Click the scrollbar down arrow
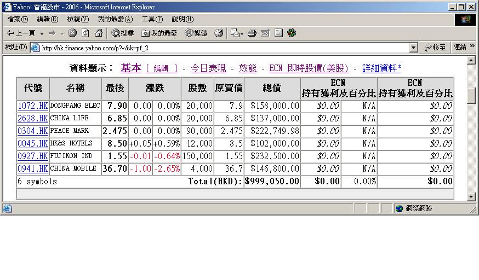 [x=471, y=197]
